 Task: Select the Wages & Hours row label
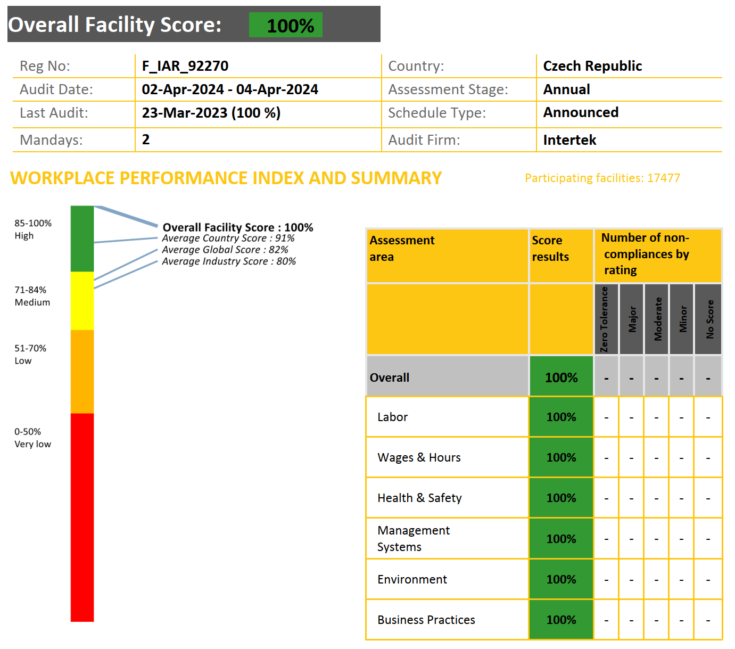[419, 458]
